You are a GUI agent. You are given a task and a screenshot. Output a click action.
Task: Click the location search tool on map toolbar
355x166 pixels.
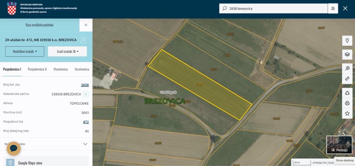(x=347, y=69)
